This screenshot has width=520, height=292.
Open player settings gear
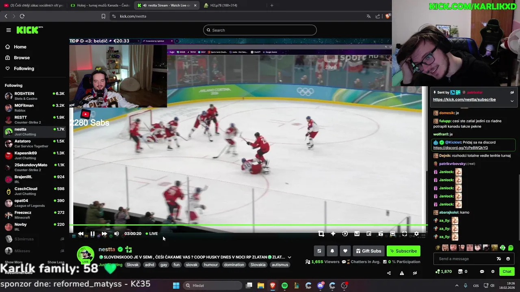point(416,234)
